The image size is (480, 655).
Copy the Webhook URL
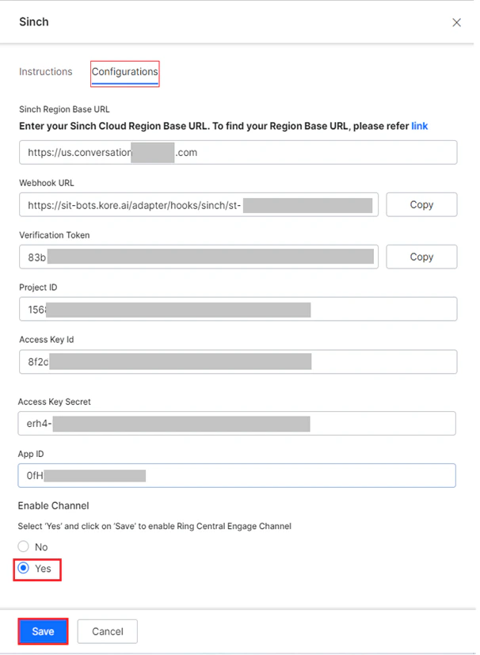click(421, 204)
